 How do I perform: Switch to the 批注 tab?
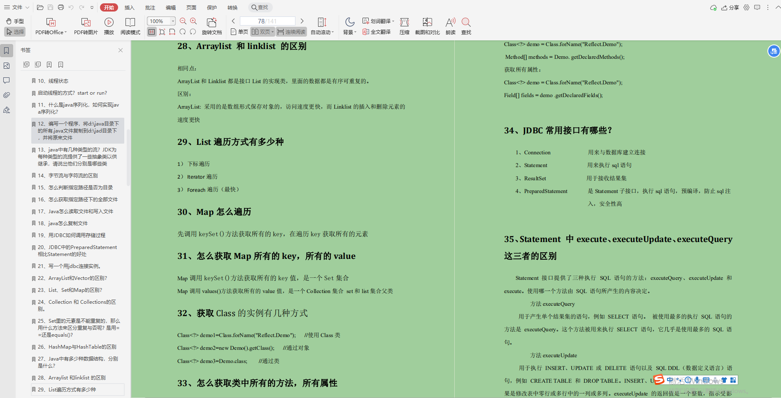pyautogui.click(x=150, y=7)
